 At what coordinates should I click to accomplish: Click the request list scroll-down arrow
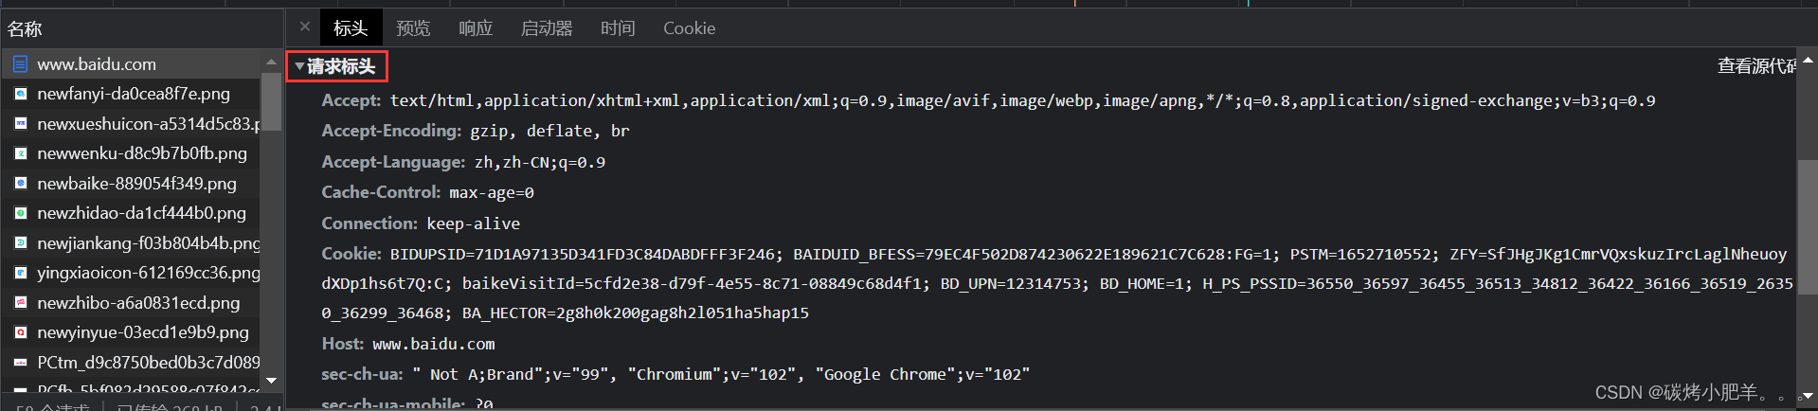(x=272, y=381)
